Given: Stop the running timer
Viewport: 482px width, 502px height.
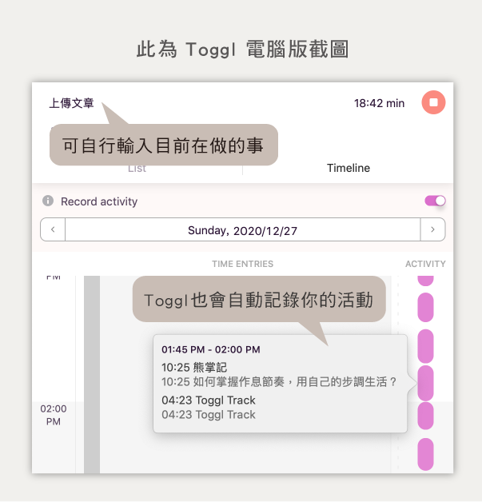Looking at the screenshot, I should tap(433, 102).
